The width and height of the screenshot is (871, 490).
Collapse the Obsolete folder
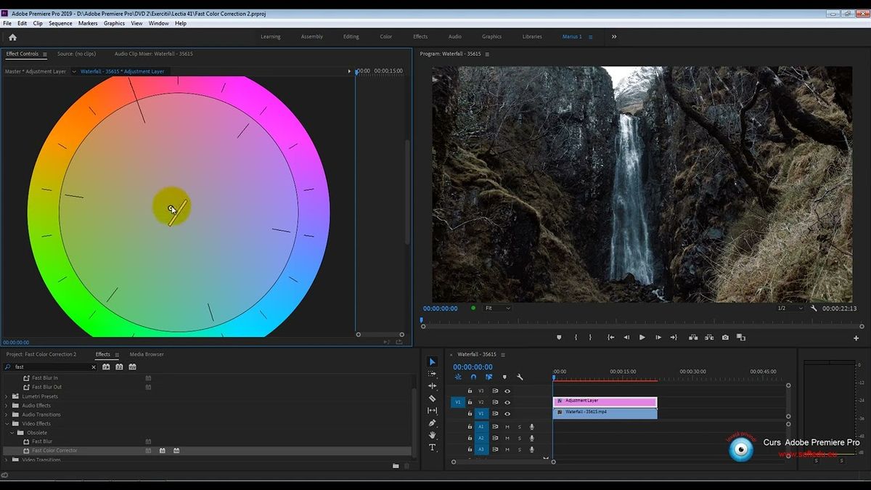tap(12, 433)
